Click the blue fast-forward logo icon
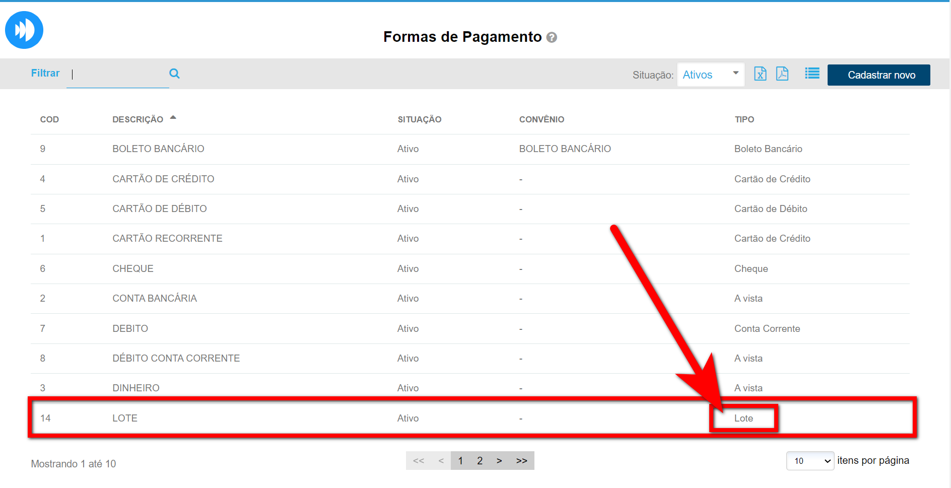Viewport: 951px width, 488px height. pos(24,30)
